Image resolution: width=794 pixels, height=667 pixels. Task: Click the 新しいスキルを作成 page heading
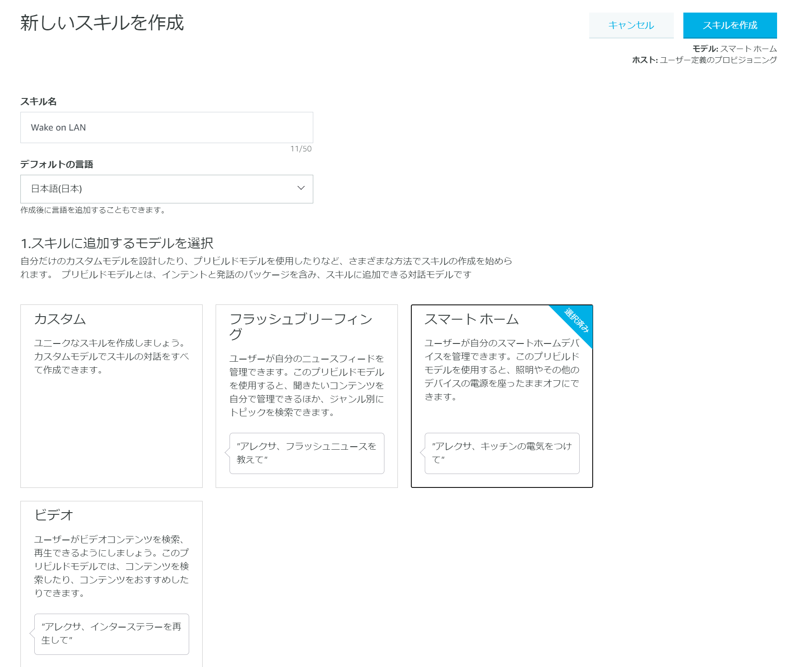(102, 23)
